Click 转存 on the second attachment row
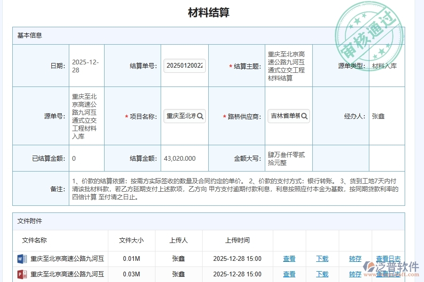This screenshot has width=424, height=282. click(355, 274)
